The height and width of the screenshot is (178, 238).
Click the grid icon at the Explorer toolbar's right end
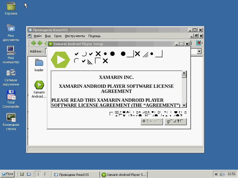(199, 43)
